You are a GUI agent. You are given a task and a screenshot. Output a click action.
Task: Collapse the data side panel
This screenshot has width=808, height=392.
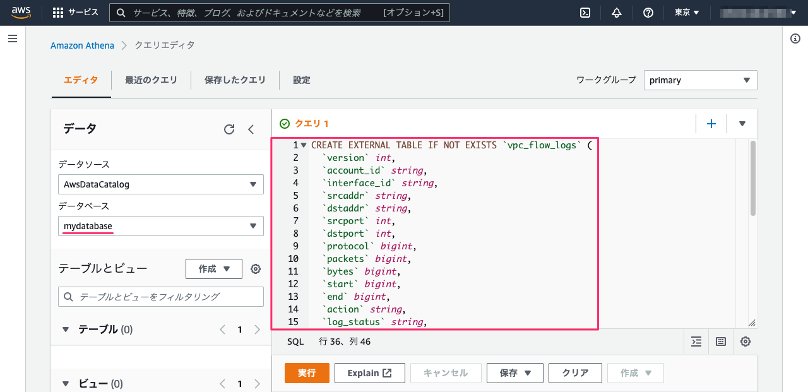click(251, 129)
